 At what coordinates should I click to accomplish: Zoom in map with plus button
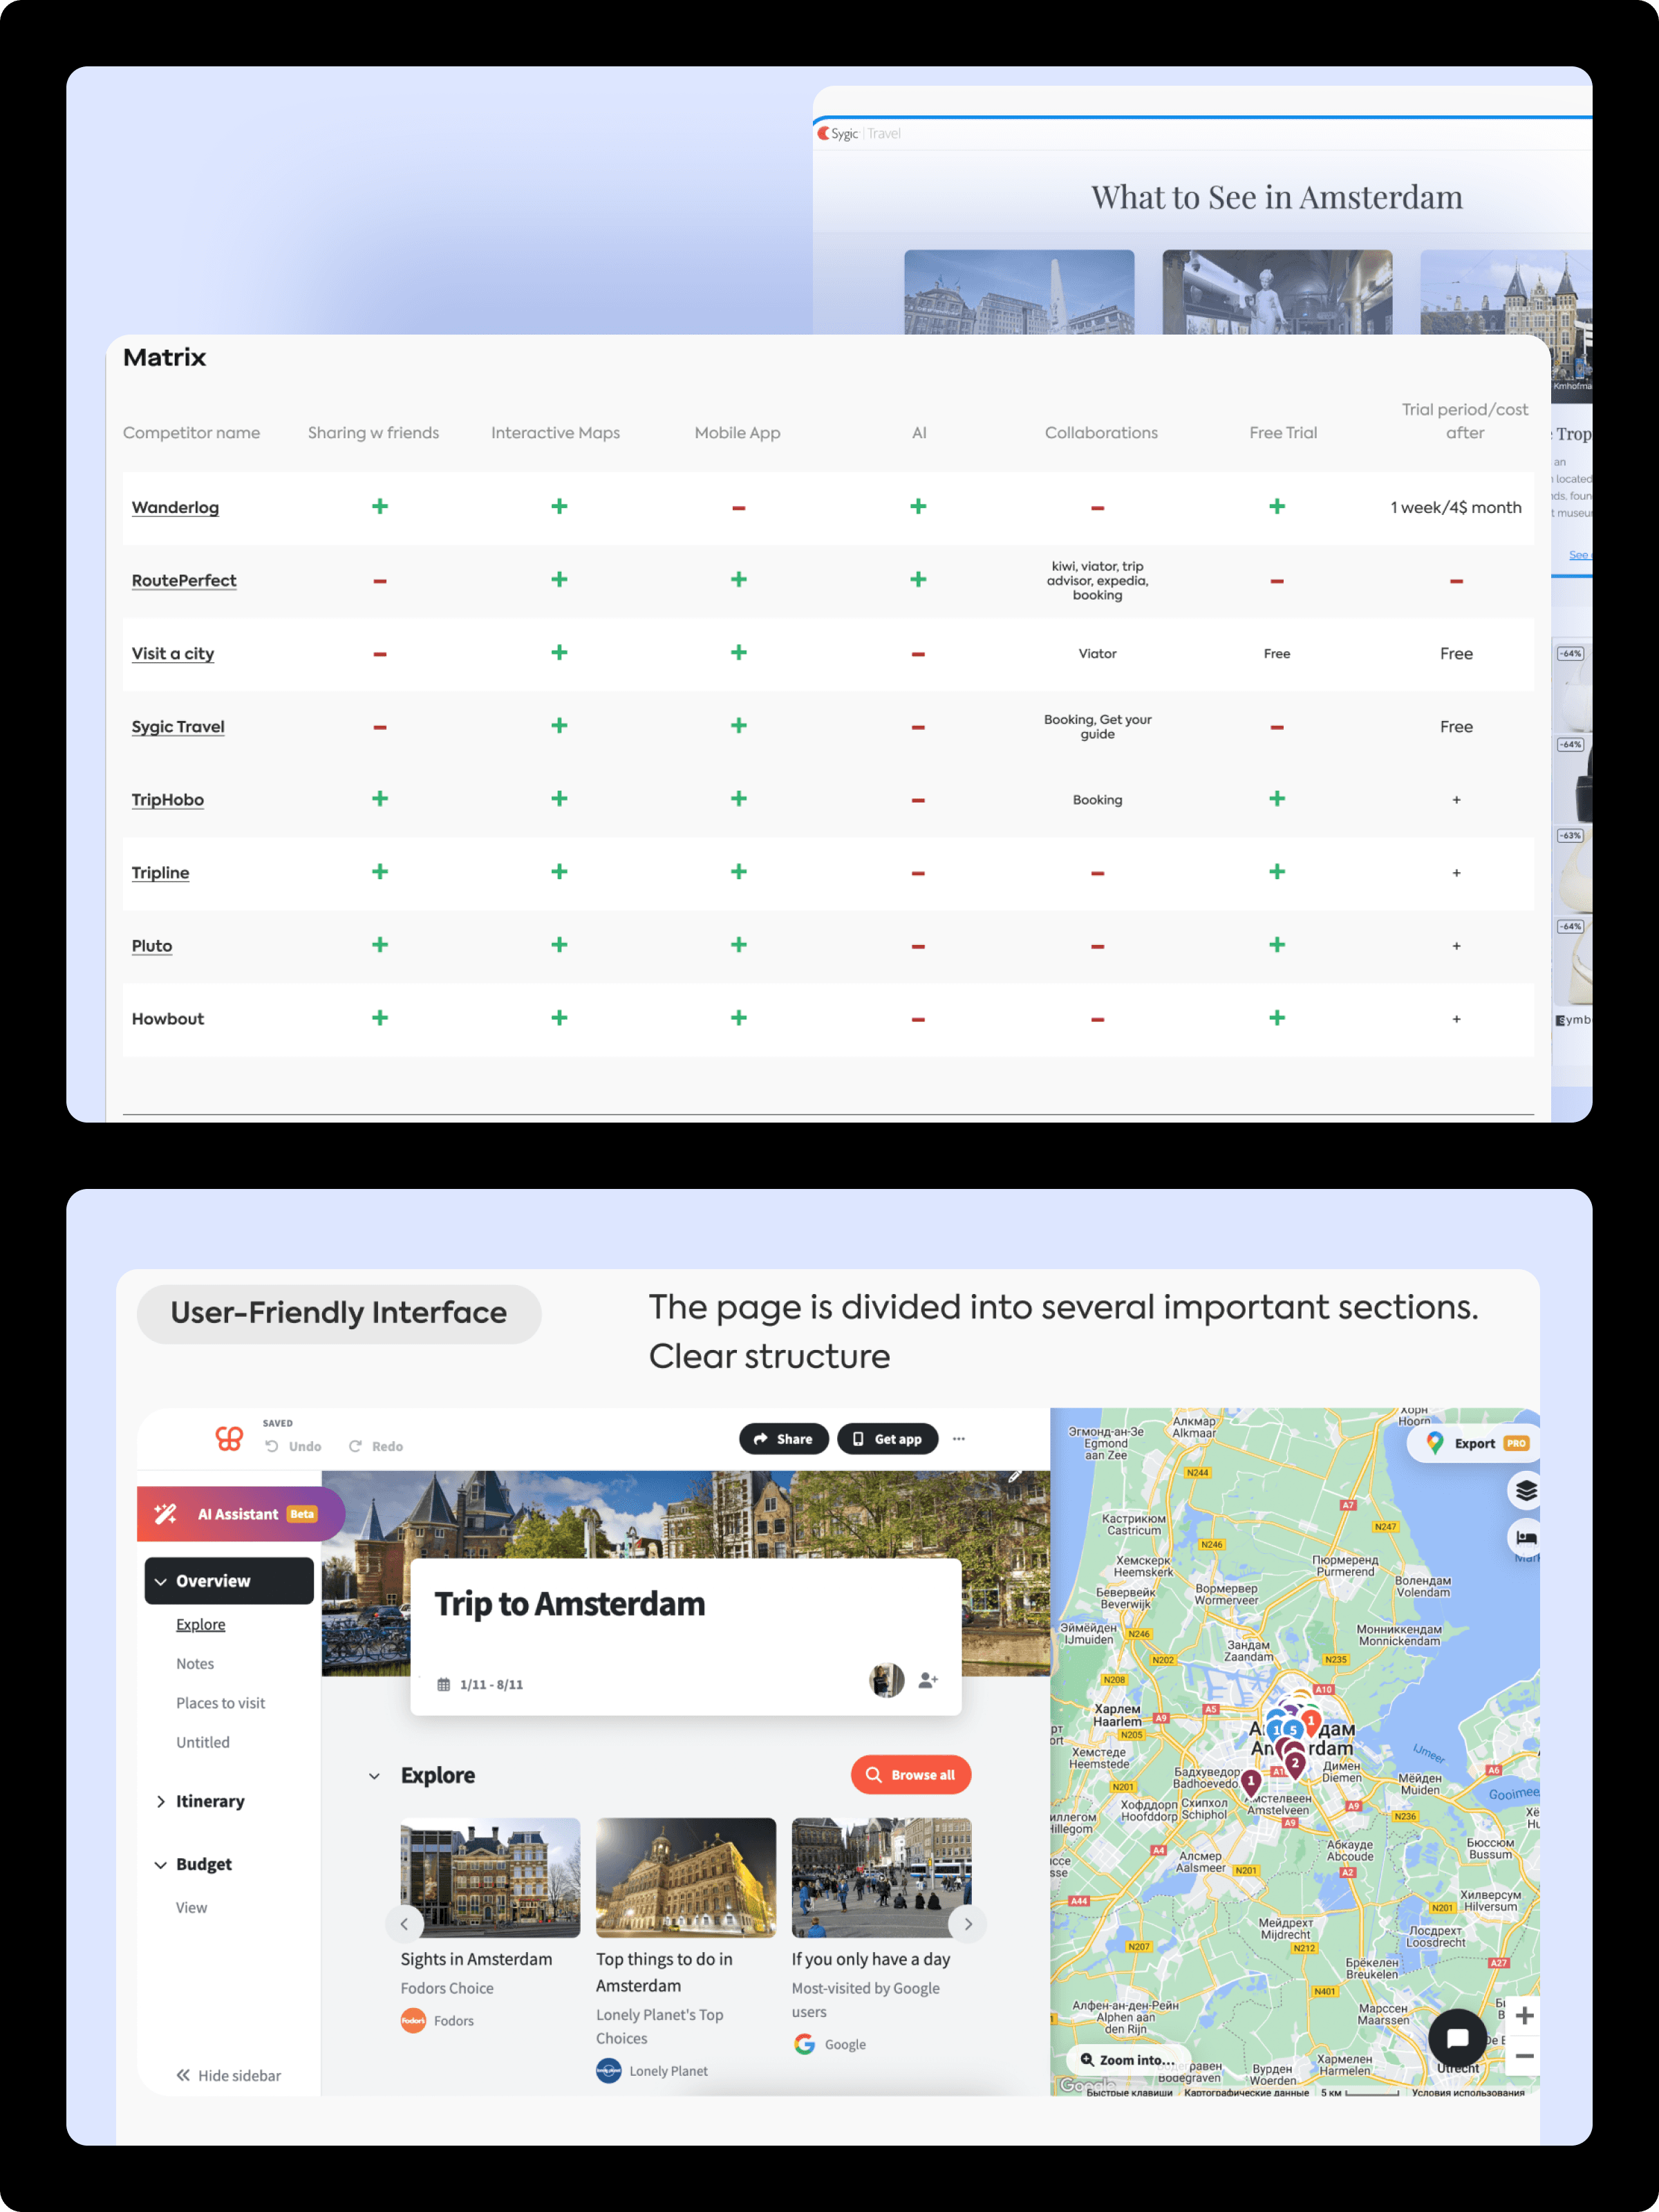(x=1524, y=2015)
